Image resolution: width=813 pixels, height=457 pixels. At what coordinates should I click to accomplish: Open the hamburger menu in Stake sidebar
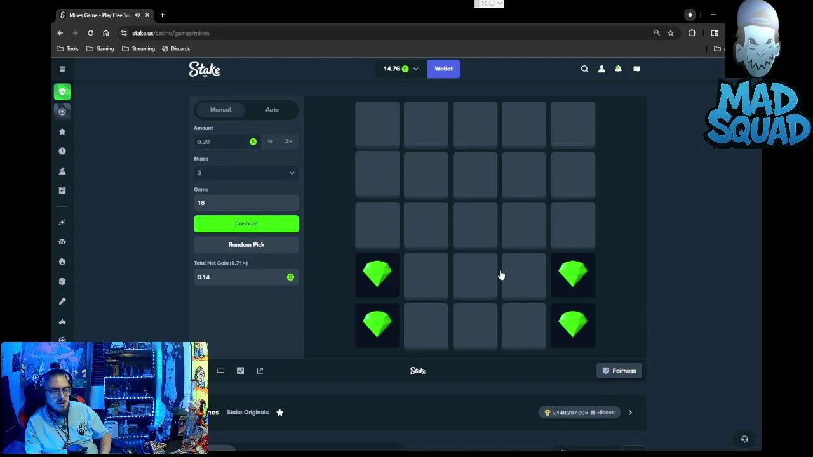click(62, 69)
